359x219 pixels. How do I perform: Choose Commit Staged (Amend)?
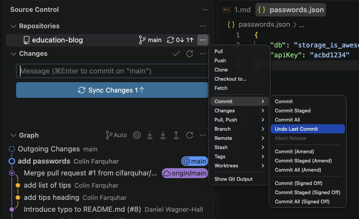tap(307, 161)
